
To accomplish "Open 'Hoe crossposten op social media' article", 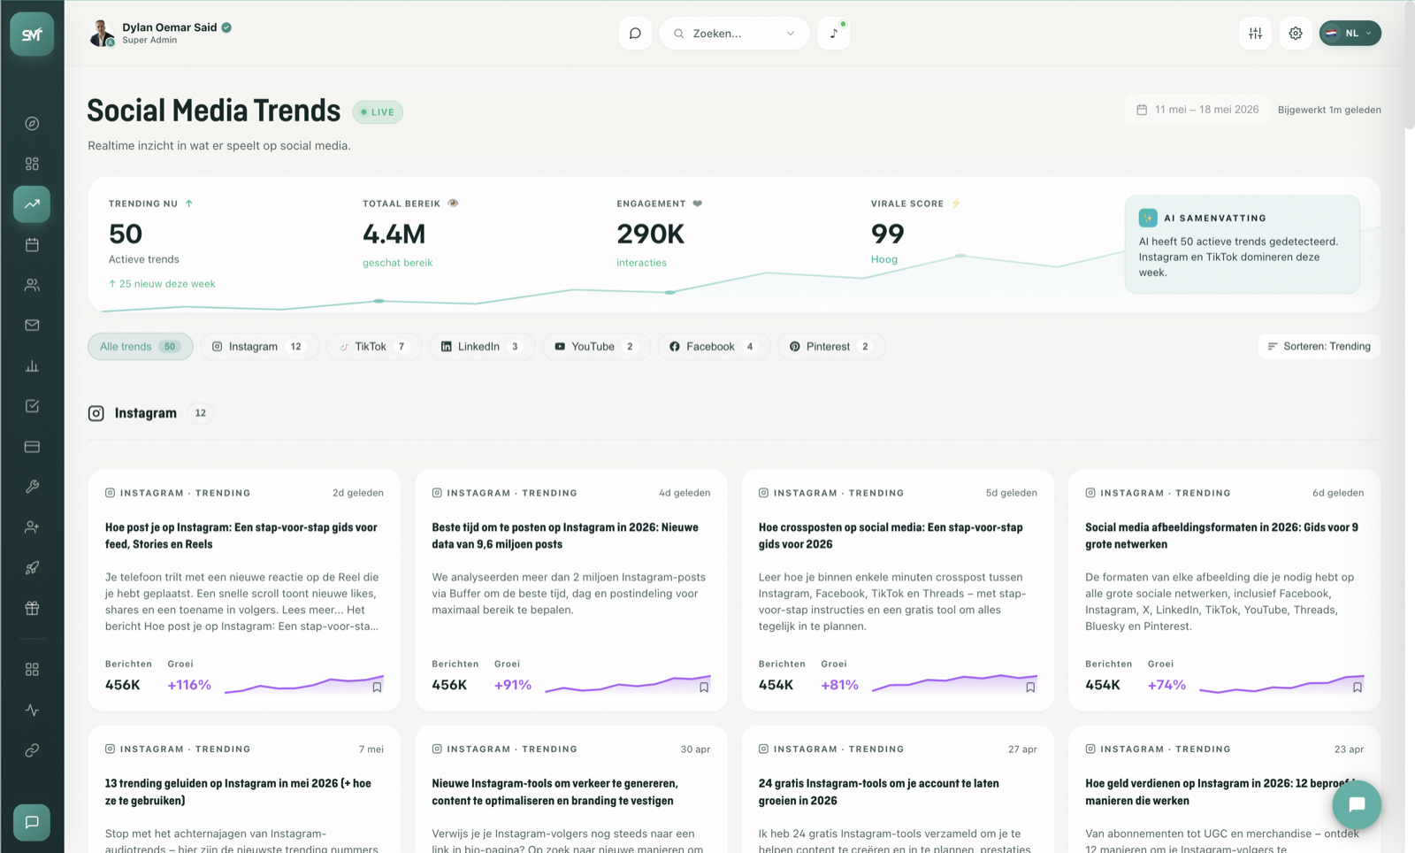I will [x=891, y=535].
